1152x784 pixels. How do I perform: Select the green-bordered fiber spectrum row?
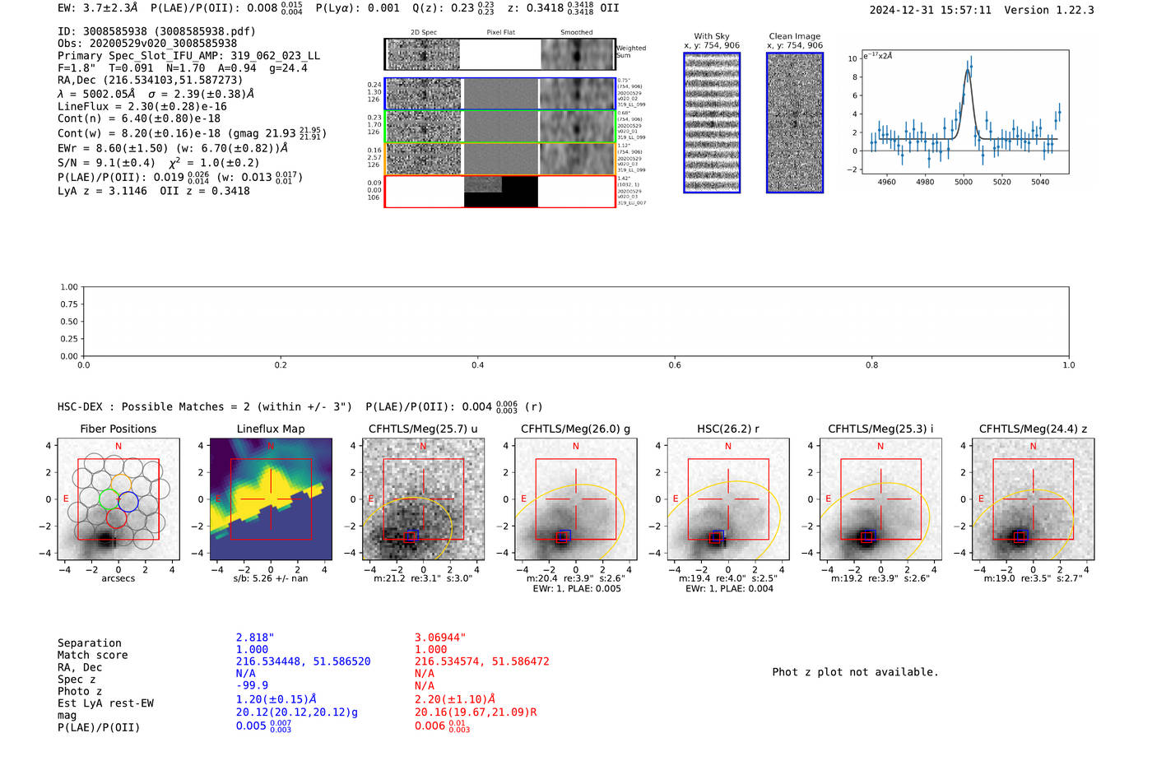click(499, 127)
